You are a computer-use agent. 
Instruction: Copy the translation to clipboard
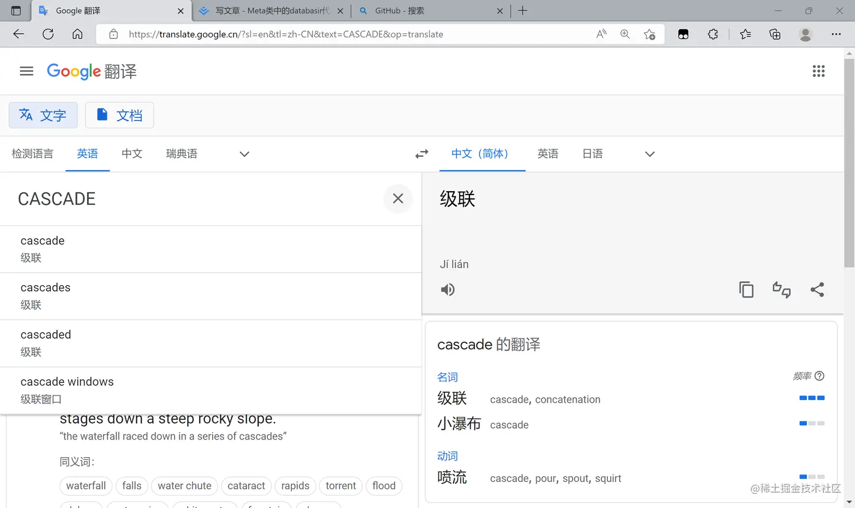(x=746, y=290)
